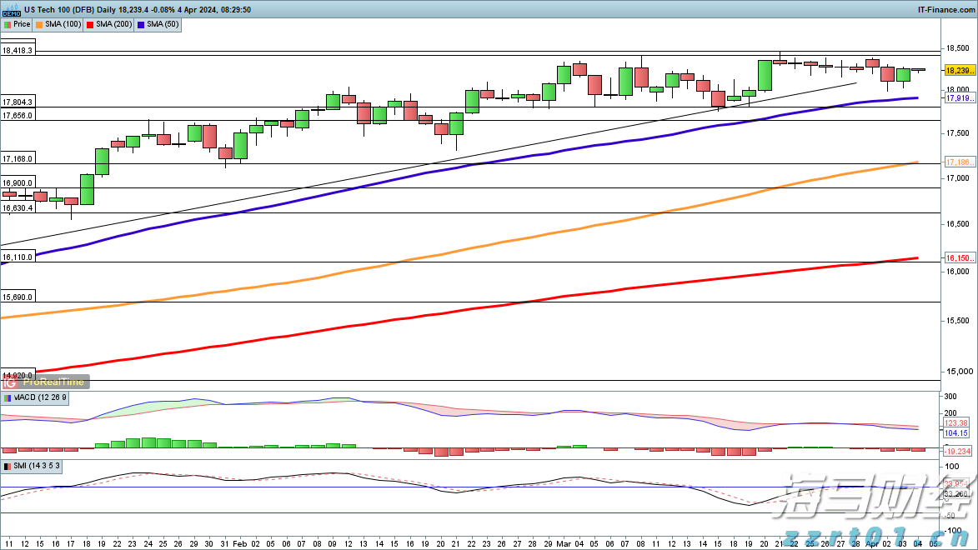Click the blue SMA (50) color square

pyautogui.click(x=140, y=25)
